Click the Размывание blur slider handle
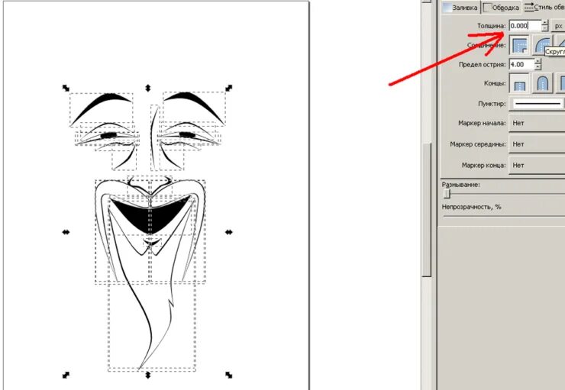The width and height of the screenshot is (565, 390). 447,194
